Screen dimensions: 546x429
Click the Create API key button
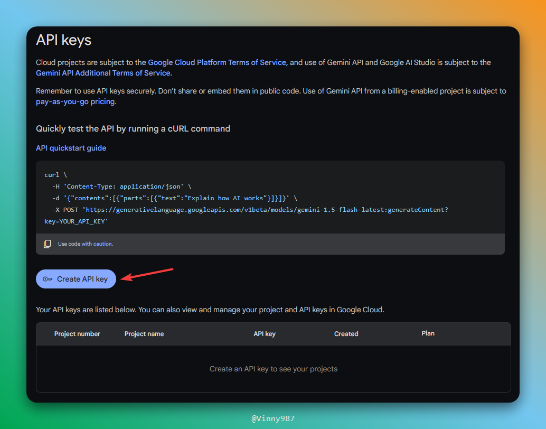76,279
